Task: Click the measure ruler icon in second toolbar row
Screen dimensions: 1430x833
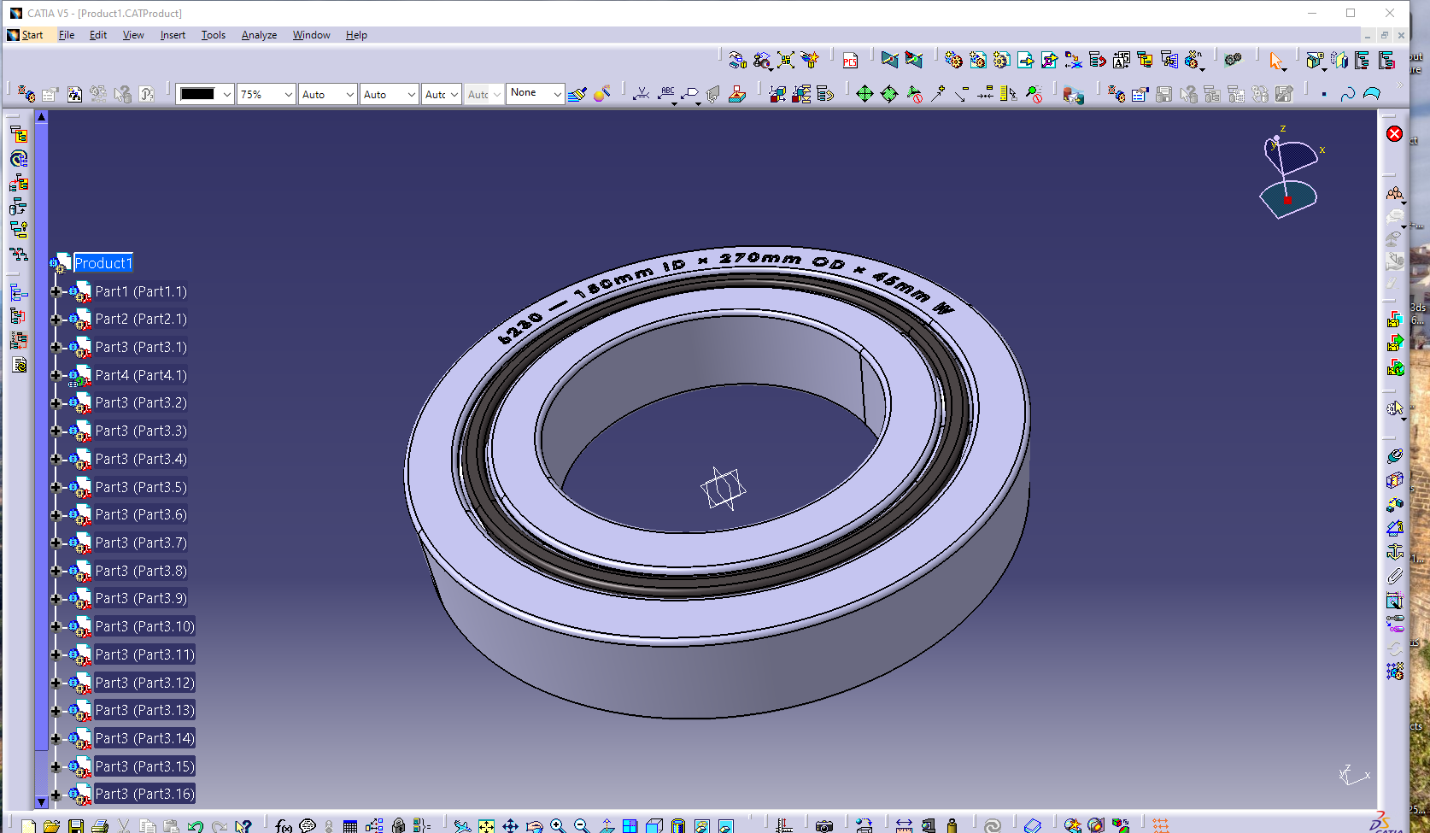Action: click(1009, 94)
